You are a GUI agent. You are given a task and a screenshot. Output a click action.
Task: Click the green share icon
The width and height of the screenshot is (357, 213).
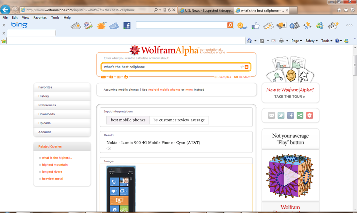[300, 115]
